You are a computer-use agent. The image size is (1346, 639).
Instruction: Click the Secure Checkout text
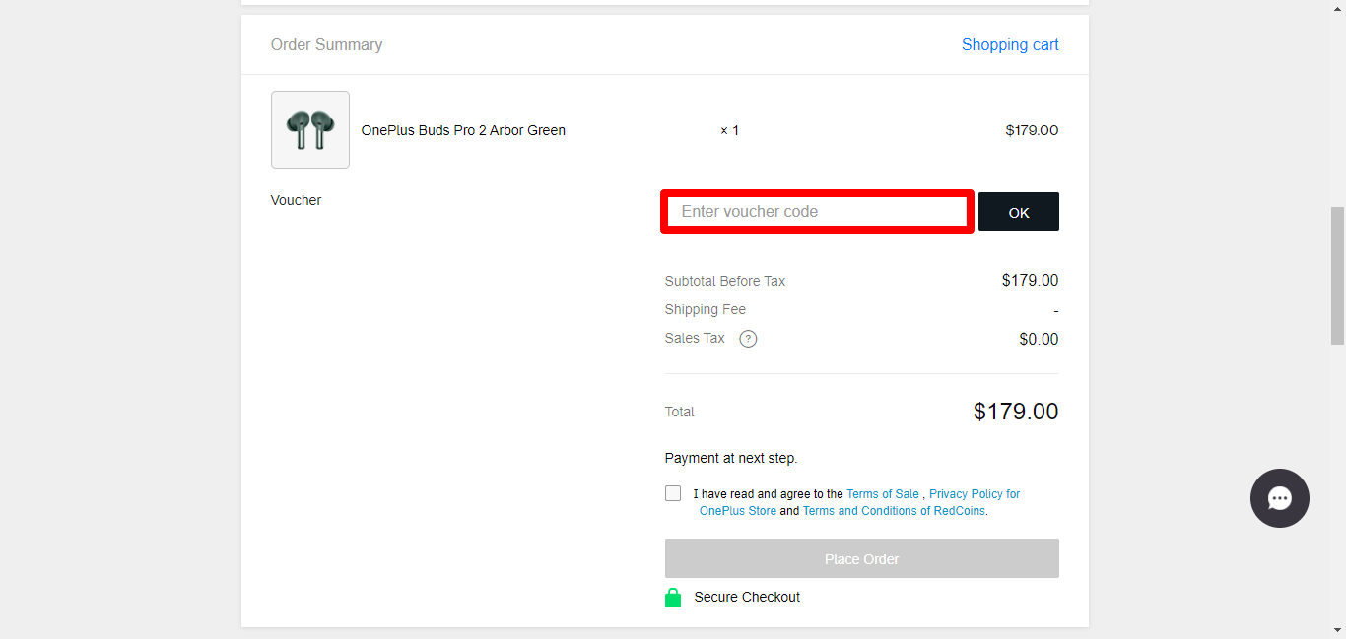(x=747, y=597)
